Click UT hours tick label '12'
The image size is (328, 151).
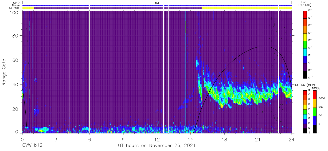click(x=157, y=139)
